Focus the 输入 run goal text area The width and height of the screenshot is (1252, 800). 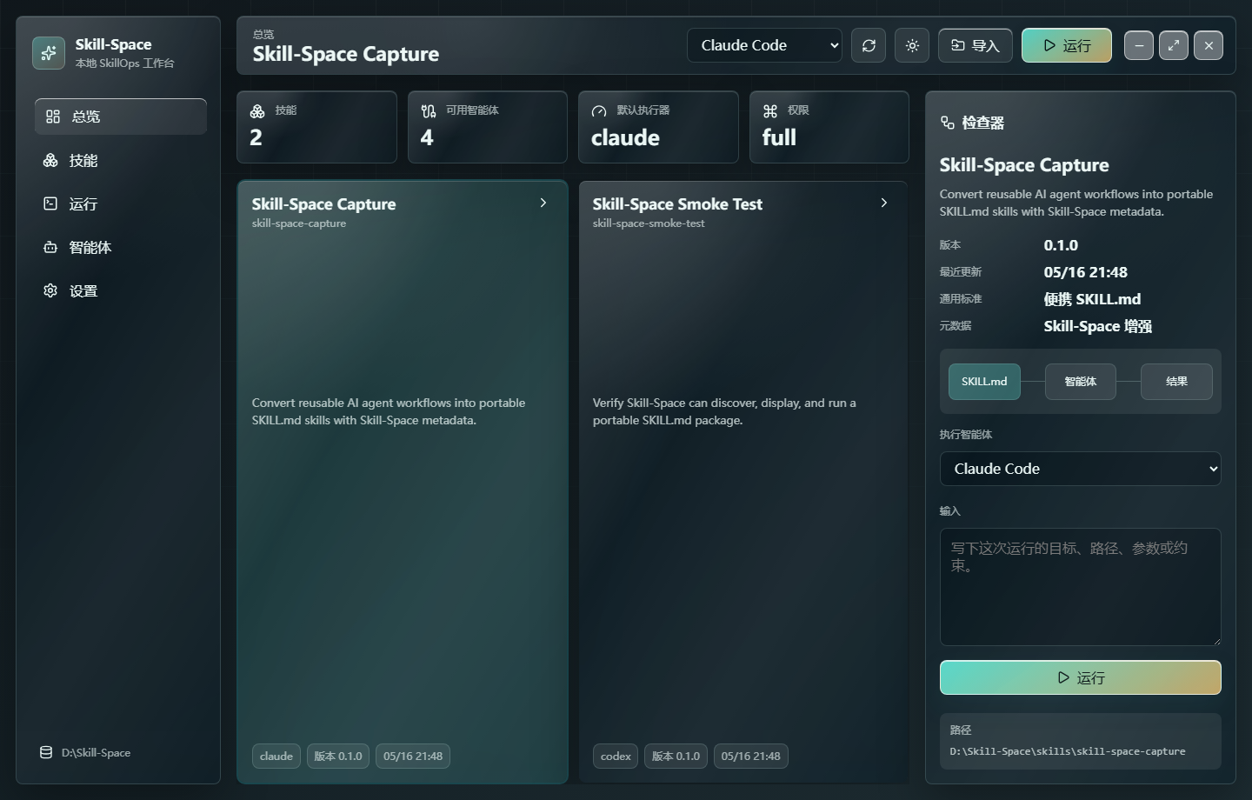click(x=1081, y=587)
